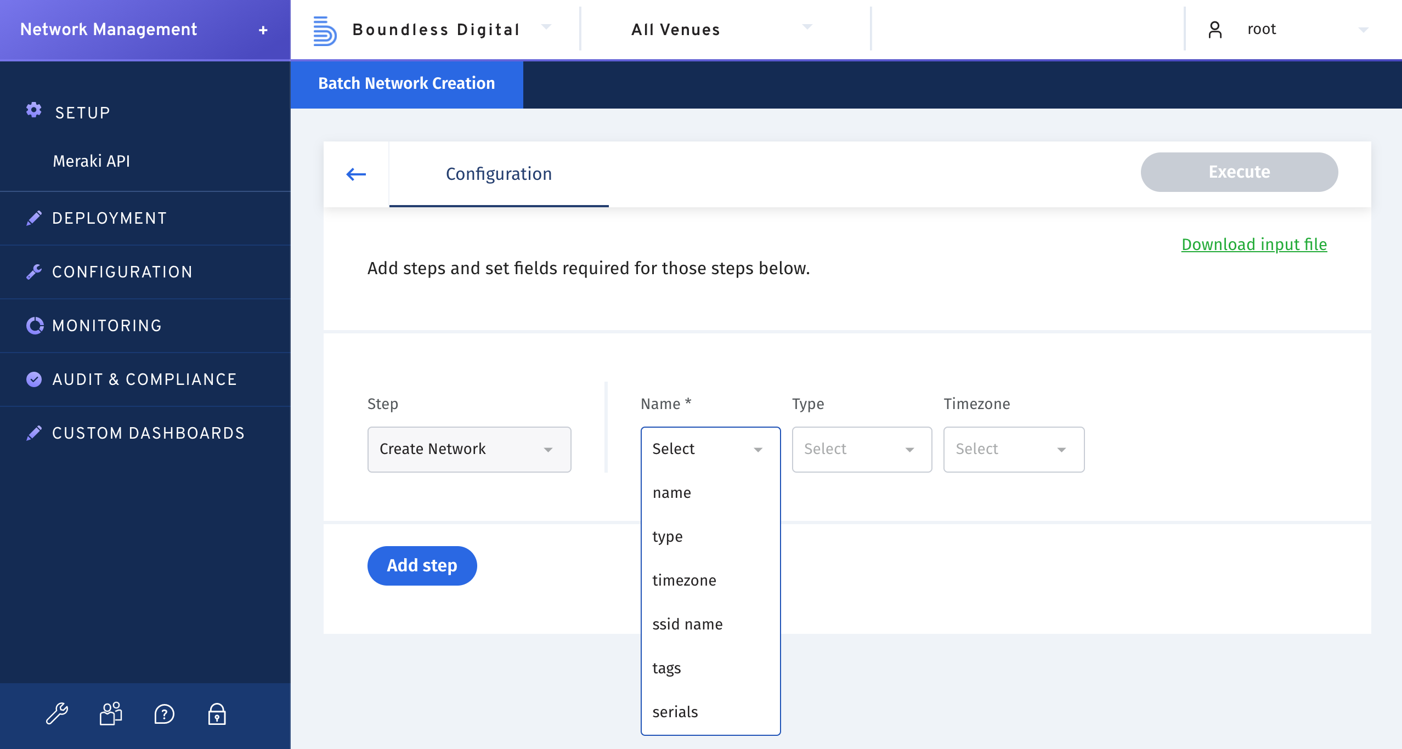Viewport: 1402px width, 749px height.
Task: Open the Timezone select dropdown
Action: [1013, 449]
